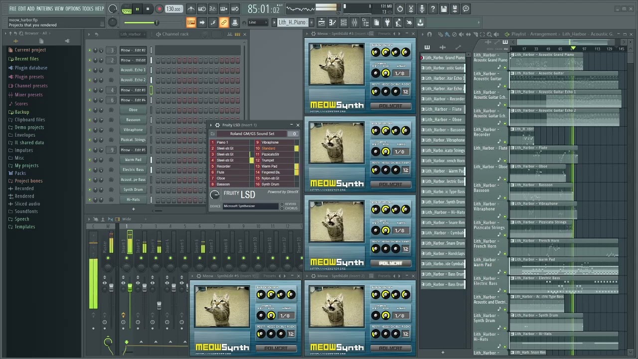Open Presets in Meow SynthEdit #3
This screenshot has height=359, width=638.
click(x=384, y=34)
